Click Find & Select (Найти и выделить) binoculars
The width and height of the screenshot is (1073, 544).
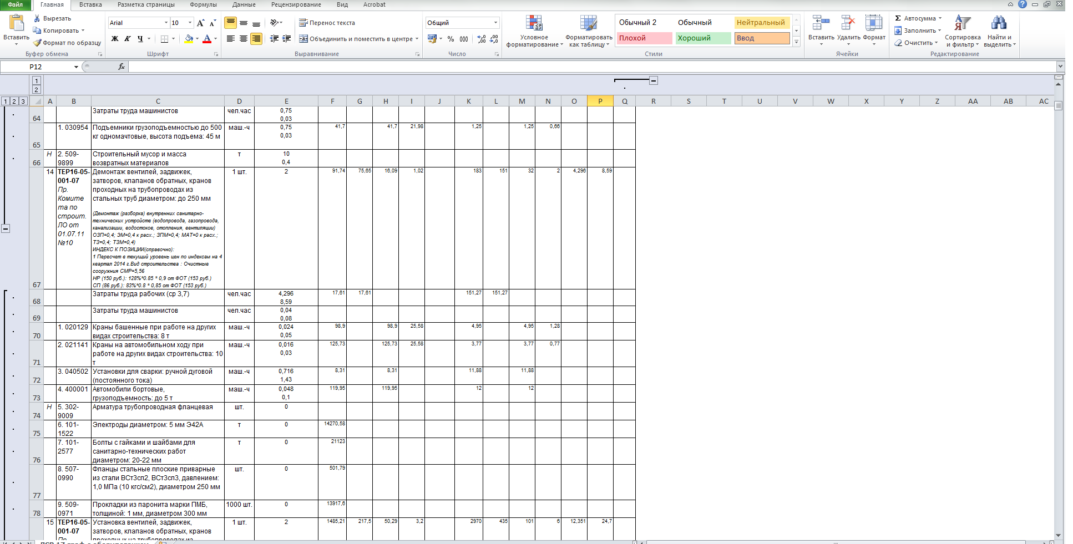tap(999, 31)
